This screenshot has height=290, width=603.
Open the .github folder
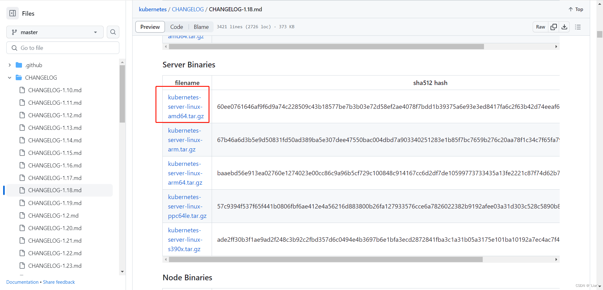click(x=34, y=65)
